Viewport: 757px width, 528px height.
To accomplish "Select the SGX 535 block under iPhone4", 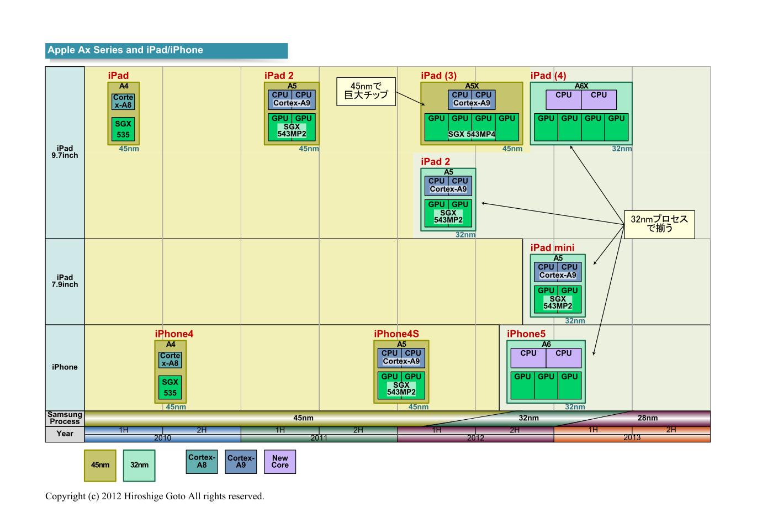I will pos(170,388).
